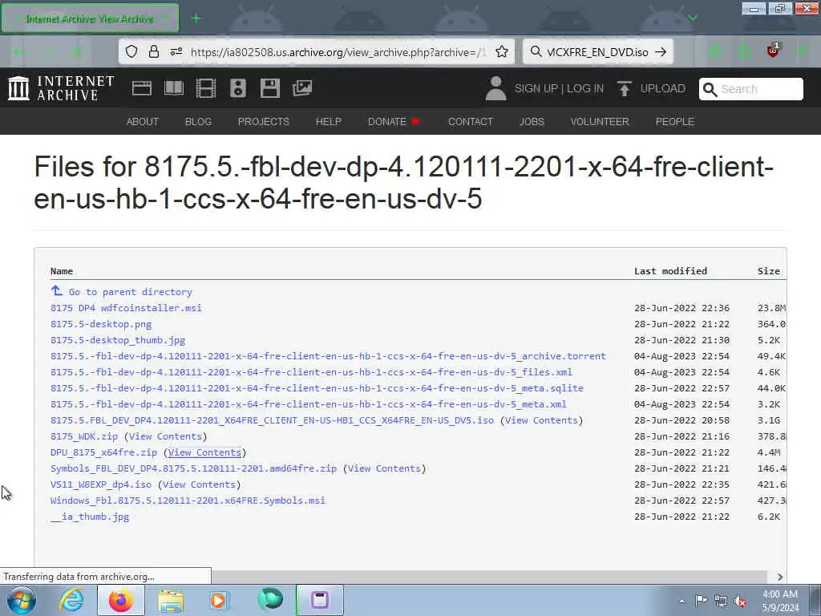Click the muted volume tray icon

tap(740, 602)
